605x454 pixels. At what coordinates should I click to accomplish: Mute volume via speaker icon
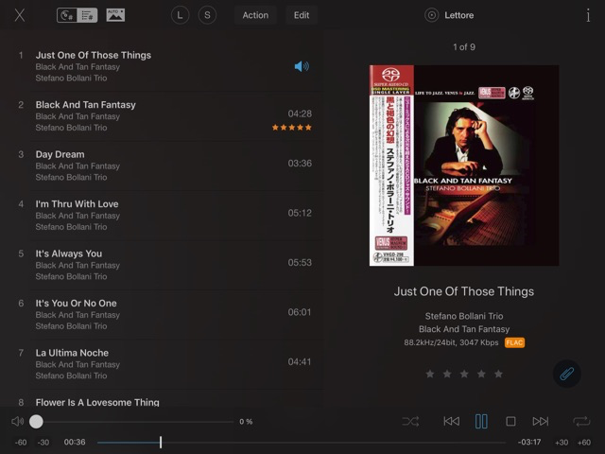point(17,421)
